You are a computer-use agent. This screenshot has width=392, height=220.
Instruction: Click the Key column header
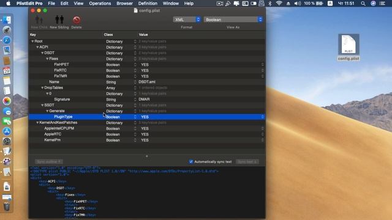32,35
